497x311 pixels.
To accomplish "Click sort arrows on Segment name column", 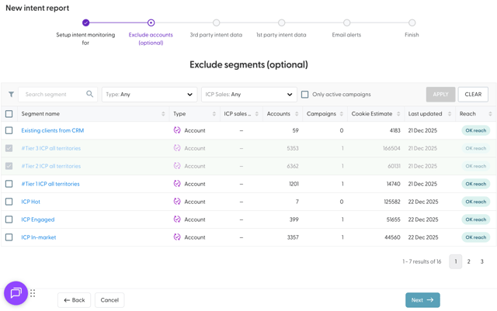I will (163, 114).
